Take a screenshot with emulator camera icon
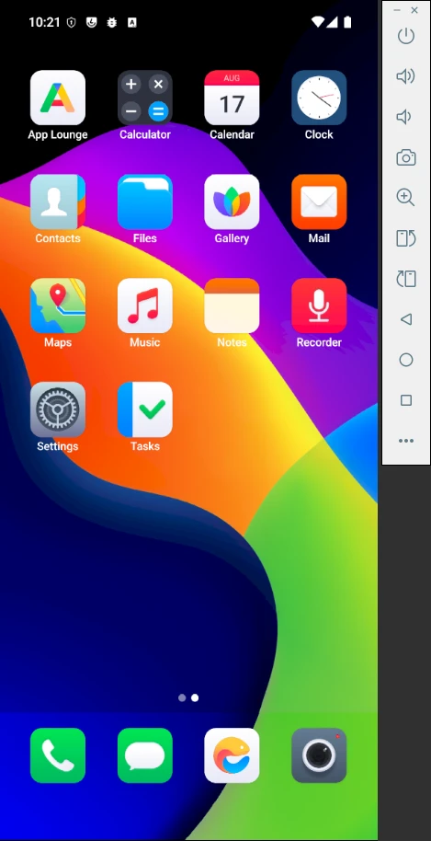 click(406, 157)
